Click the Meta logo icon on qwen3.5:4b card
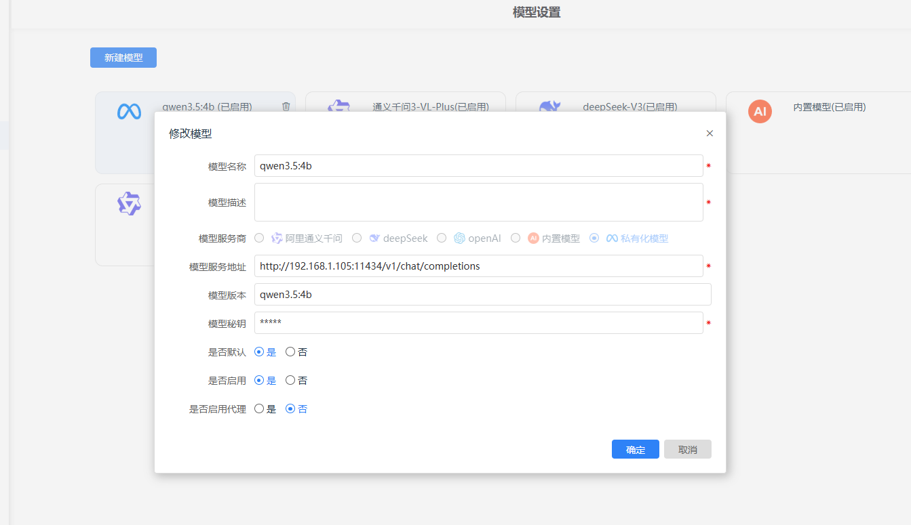This screenshot has width=911, height=525. [129, 111]
